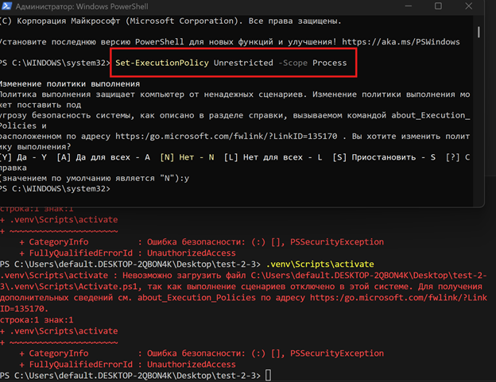Click the -Scope parameter in the command
Viewport: 496px width, 382px height.
(292, 62)
